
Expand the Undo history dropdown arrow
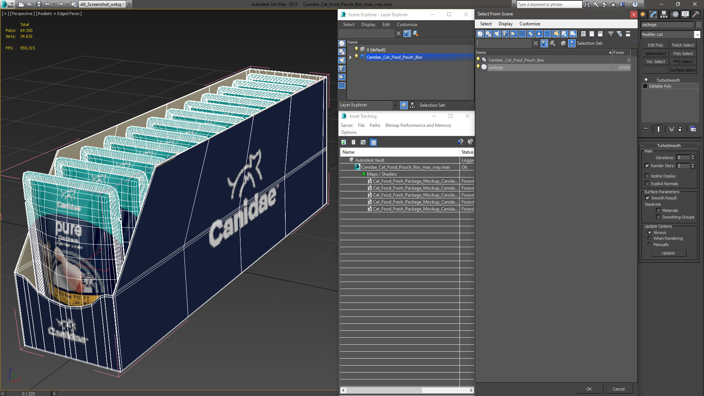tap(54, 4)
